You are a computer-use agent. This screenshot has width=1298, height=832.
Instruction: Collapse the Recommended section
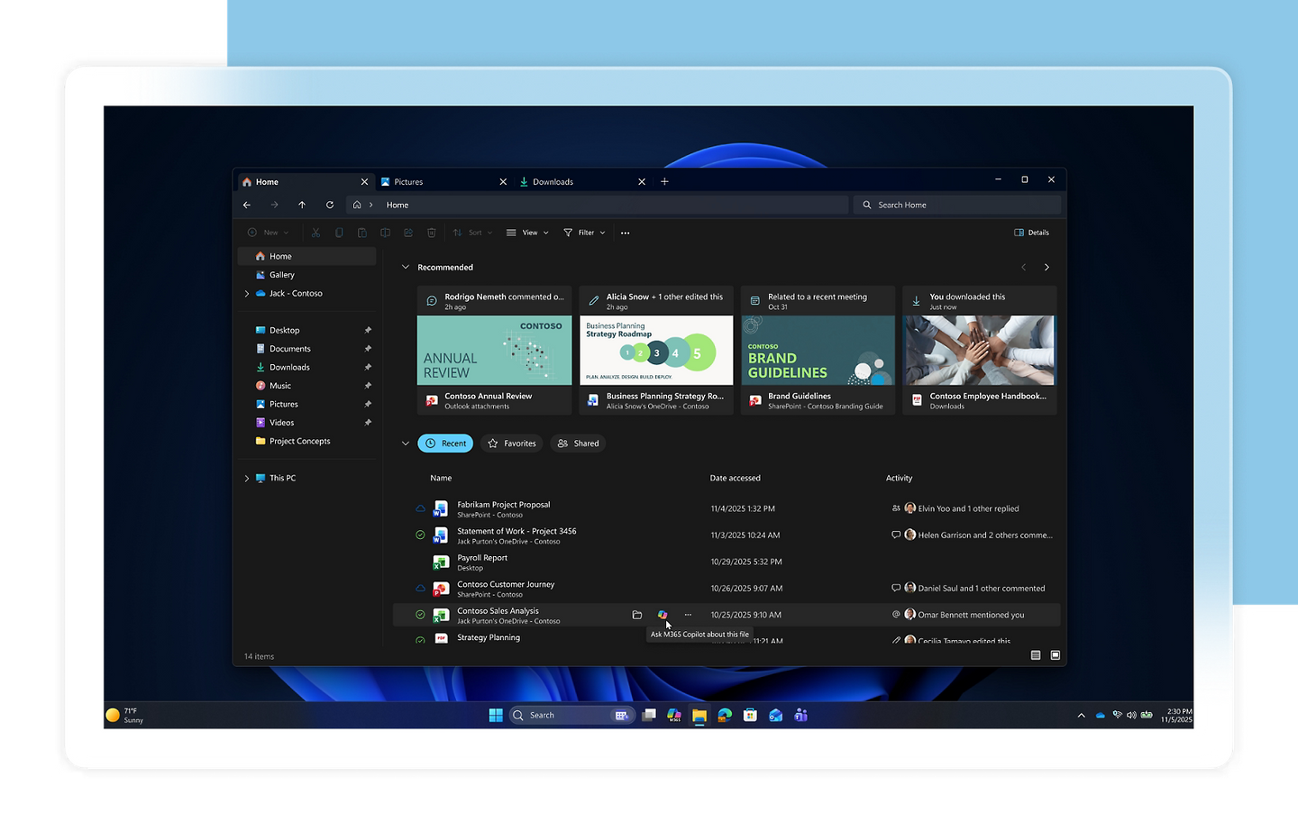point(406,268)
